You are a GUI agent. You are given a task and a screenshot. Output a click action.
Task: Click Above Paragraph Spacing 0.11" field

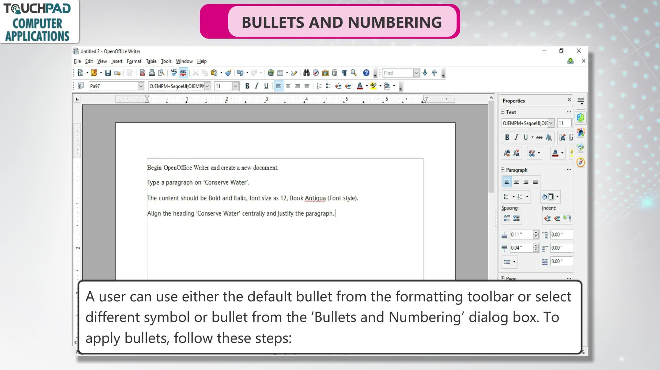pyautogui.click(x=521, y=235)
